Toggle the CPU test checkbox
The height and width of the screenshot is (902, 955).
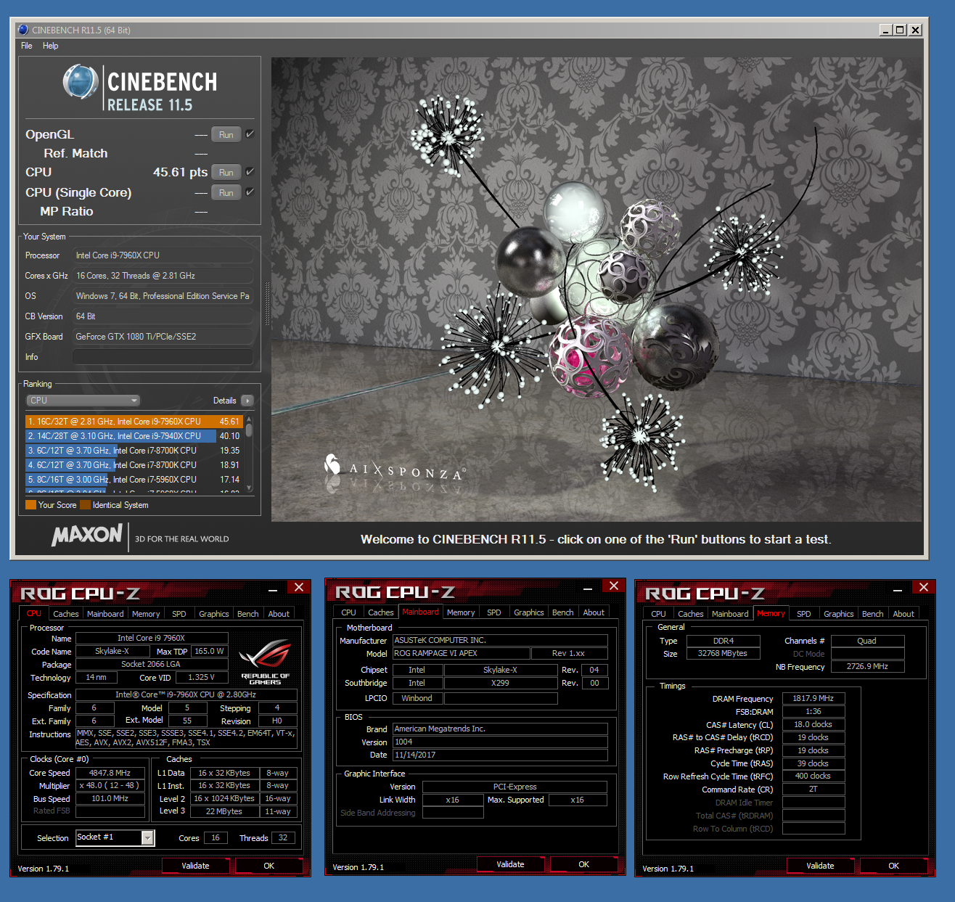pyautogui.click(x=250, y=172)
